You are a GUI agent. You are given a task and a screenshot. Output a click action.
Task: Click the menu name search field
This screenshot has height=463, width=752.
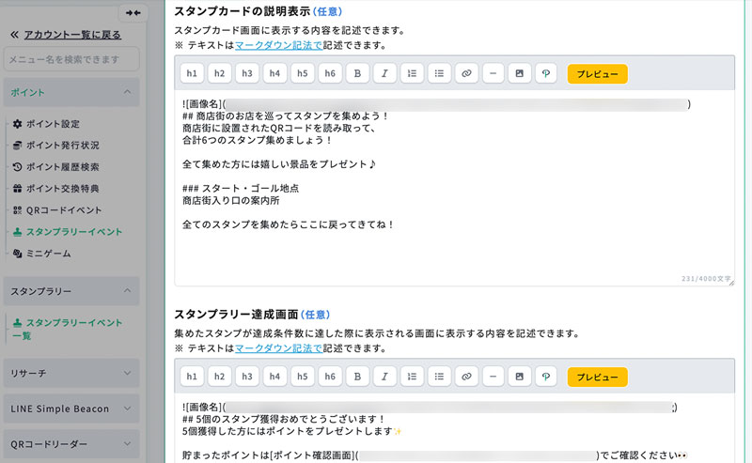coord(71,59)
